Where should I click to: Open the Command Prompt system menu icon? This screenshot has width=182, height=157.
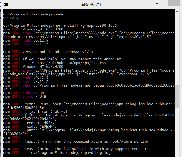click(x=6, y=5)
